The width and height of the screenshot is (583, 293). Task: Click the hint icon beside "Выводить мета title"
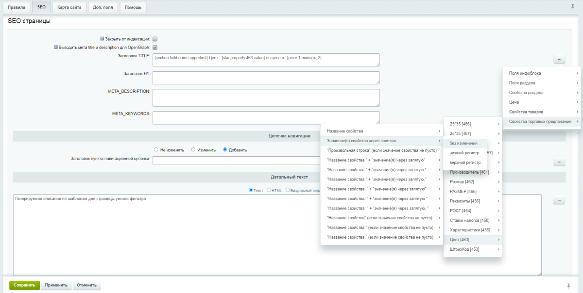56,48
